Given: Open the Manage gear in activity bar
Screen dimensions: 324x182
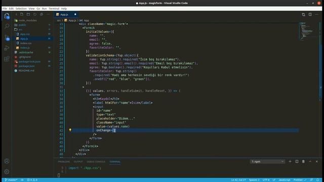Looking at the screenshot, I should tap(7, 171).
